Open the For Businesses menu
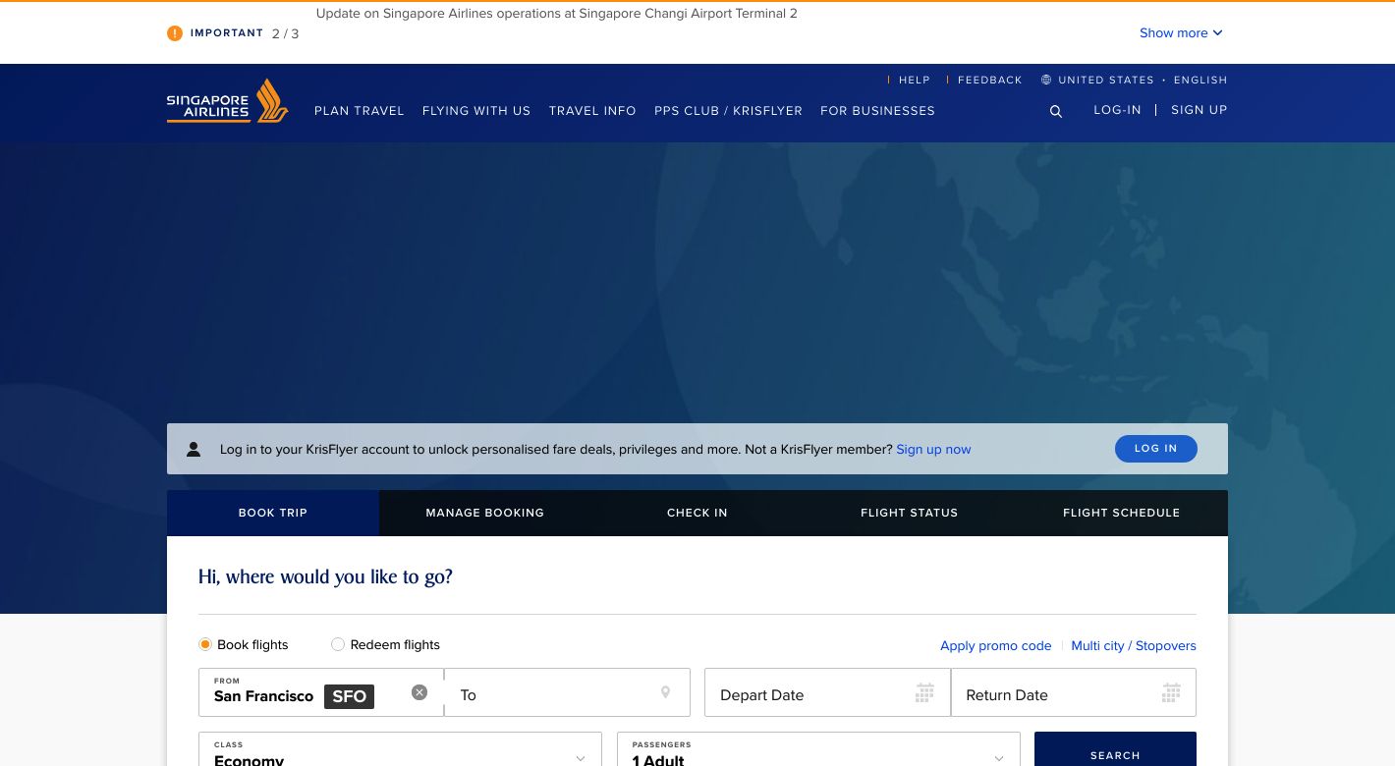Screen dimensions: 1395x766 877,111
